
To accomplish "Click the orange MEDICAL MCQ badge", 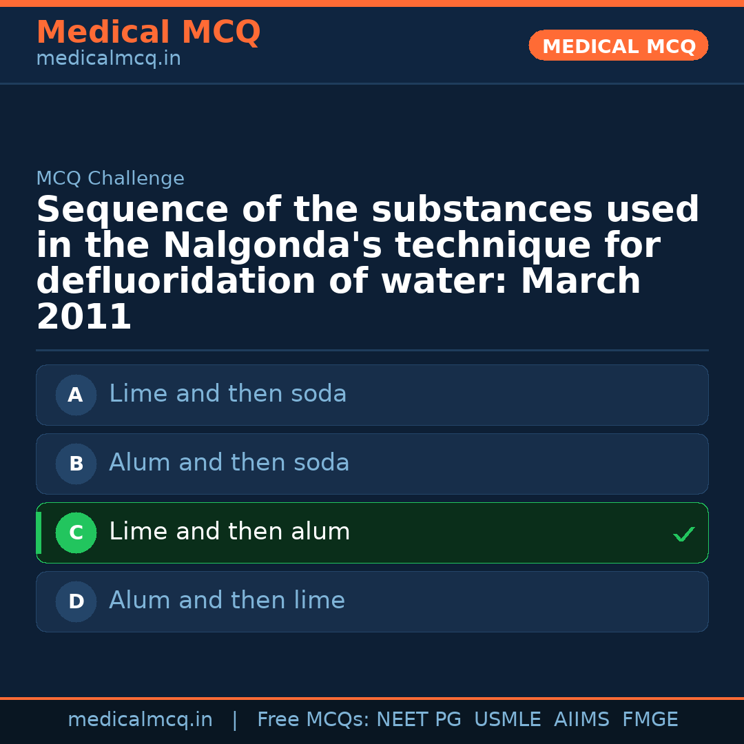I will click(618, 45).
